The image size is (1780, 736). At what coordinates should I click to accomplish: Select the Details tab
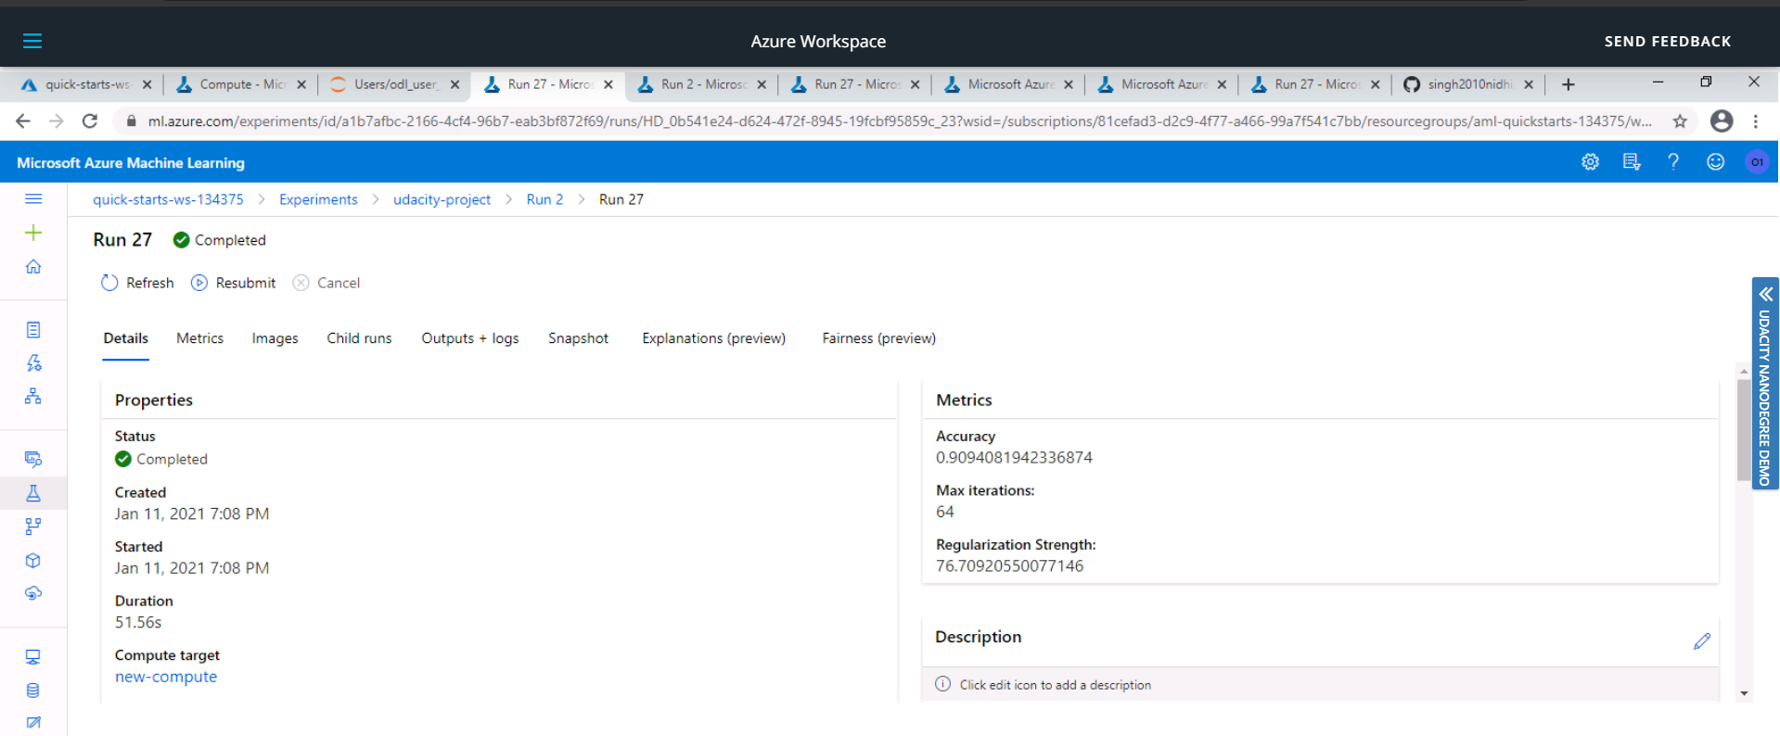(x=125, y=338)
